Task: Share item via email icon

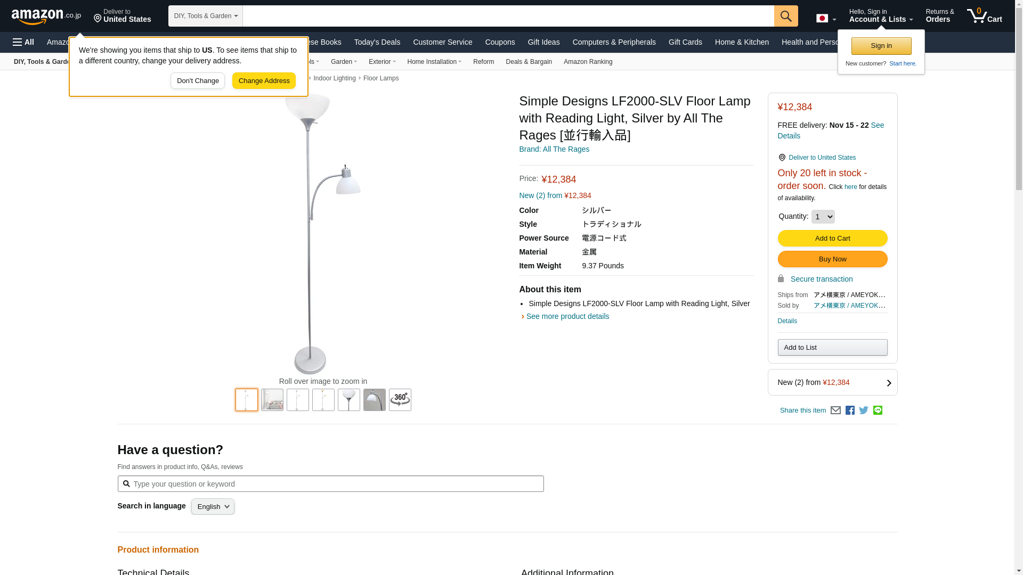Action: click(835, 410)
